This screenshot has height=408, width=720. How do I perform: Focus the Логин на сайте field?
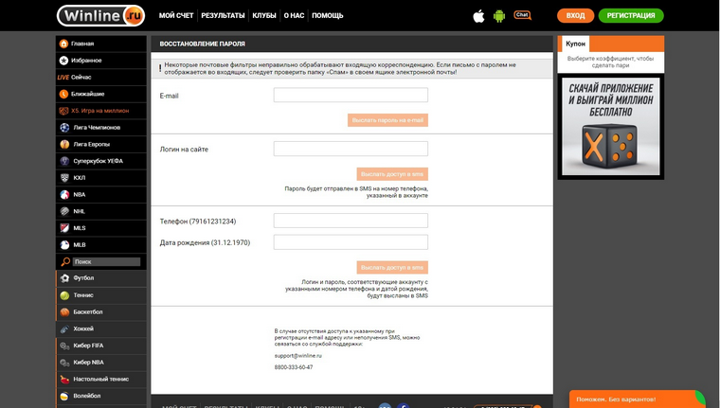[351, 149]
